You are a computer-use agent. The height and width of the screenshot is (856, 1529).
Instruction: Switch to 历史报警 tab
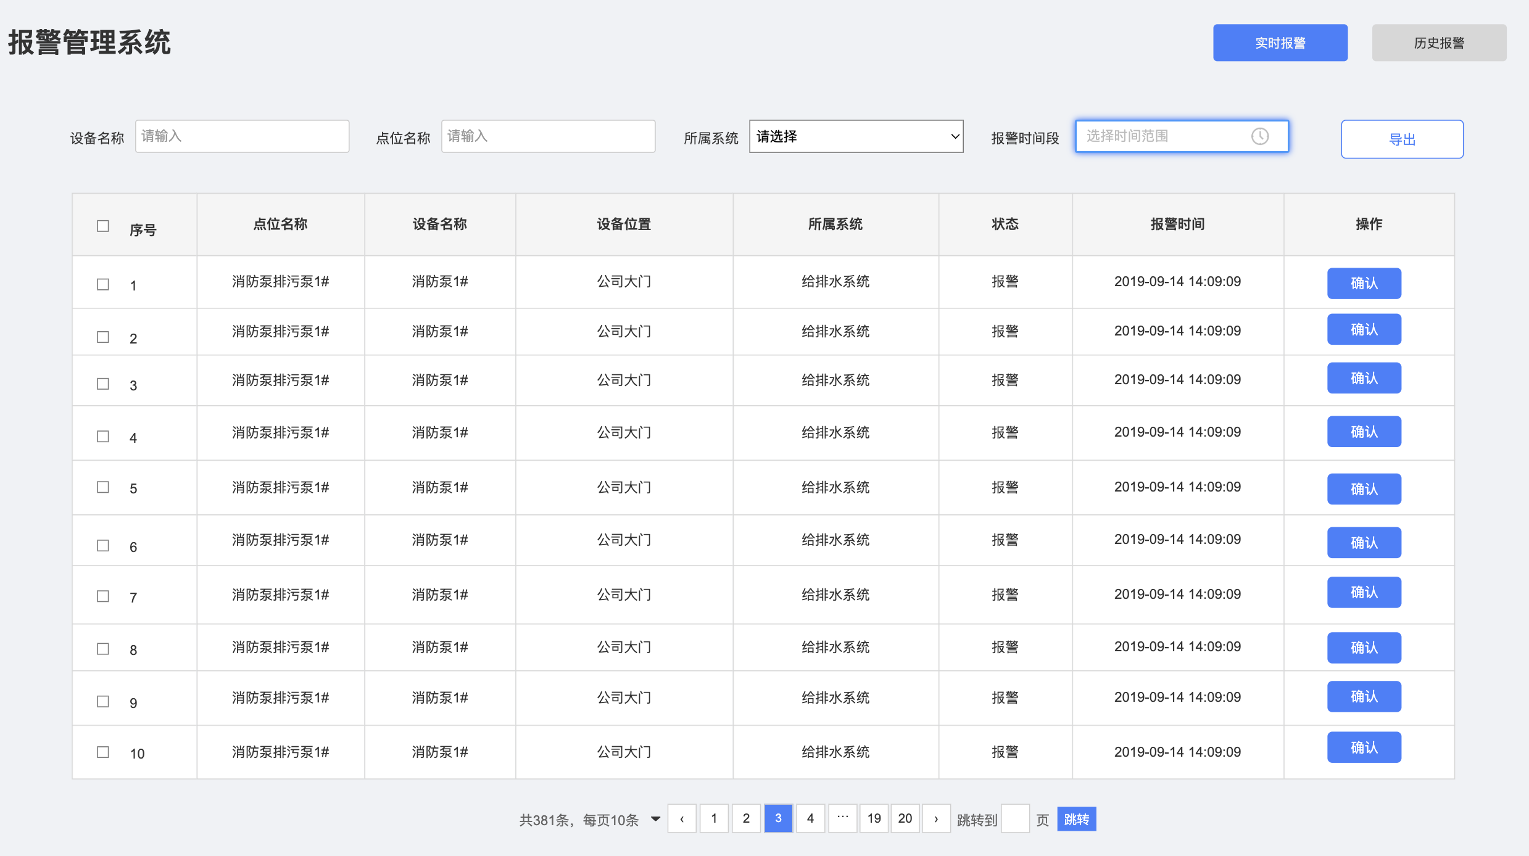coord(1438,43)
